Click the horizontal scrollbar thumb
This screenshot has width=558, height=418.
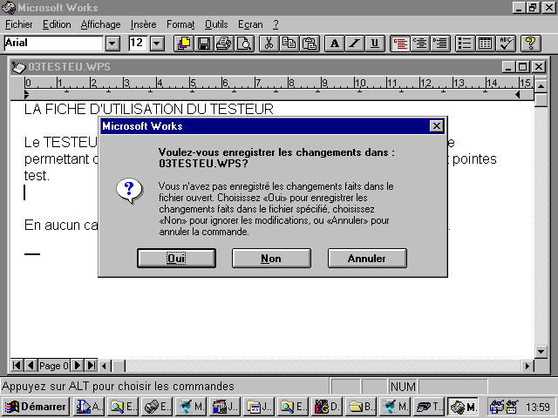tap(119, 366)
